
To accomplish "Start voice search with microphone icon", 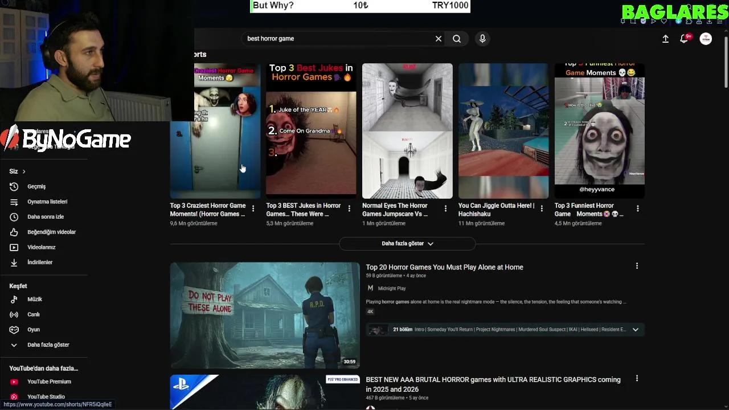I will coord(482,39).
